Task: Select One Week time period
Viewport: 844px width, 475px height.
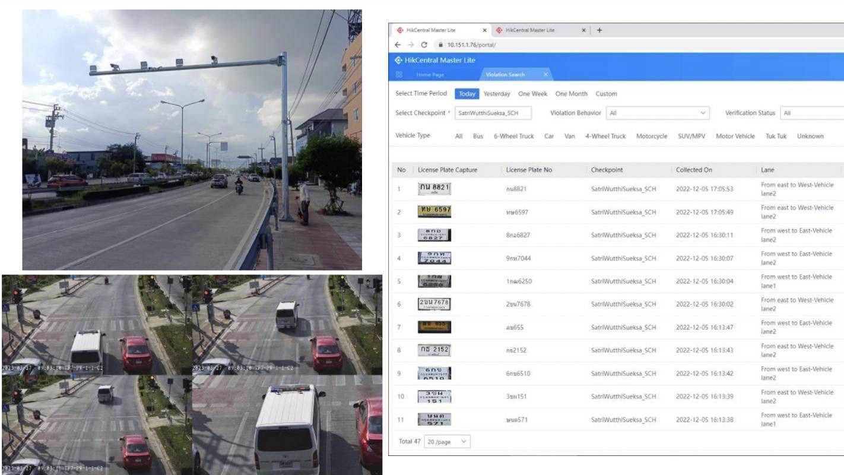Action: (532, 94)
